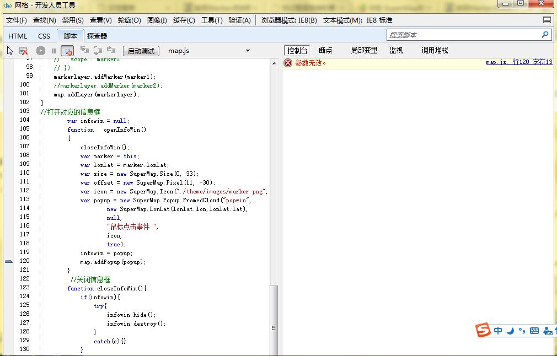
Task: Open the 轮廓(O) menu
Action: click(x=129, y=20)
